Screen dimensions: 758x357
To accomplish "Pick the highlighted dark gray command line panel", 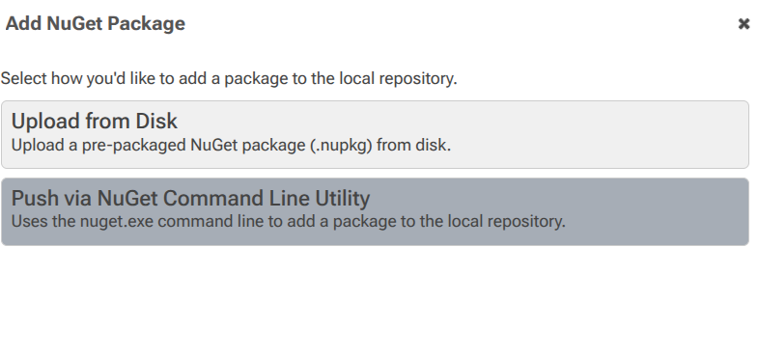I will (375, 211).
